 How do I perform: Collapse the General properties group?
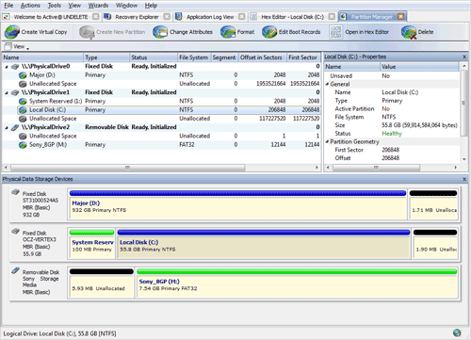coord(327,84)
